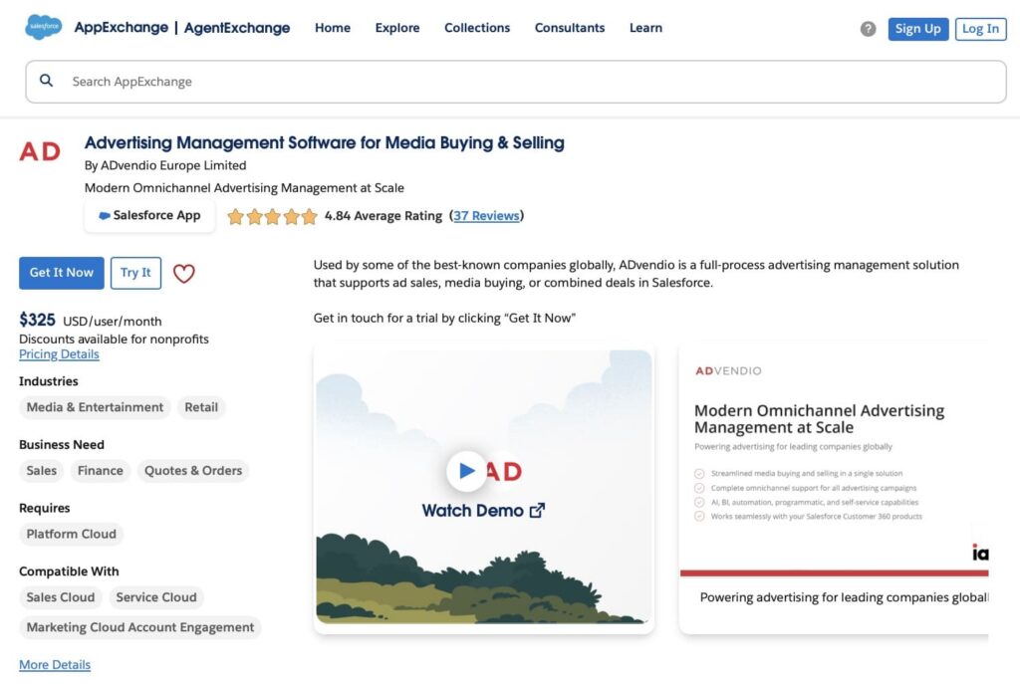Click the AgentExchange title link
The width and height of the screenshot is (1020, 684).
coord(237,27)
